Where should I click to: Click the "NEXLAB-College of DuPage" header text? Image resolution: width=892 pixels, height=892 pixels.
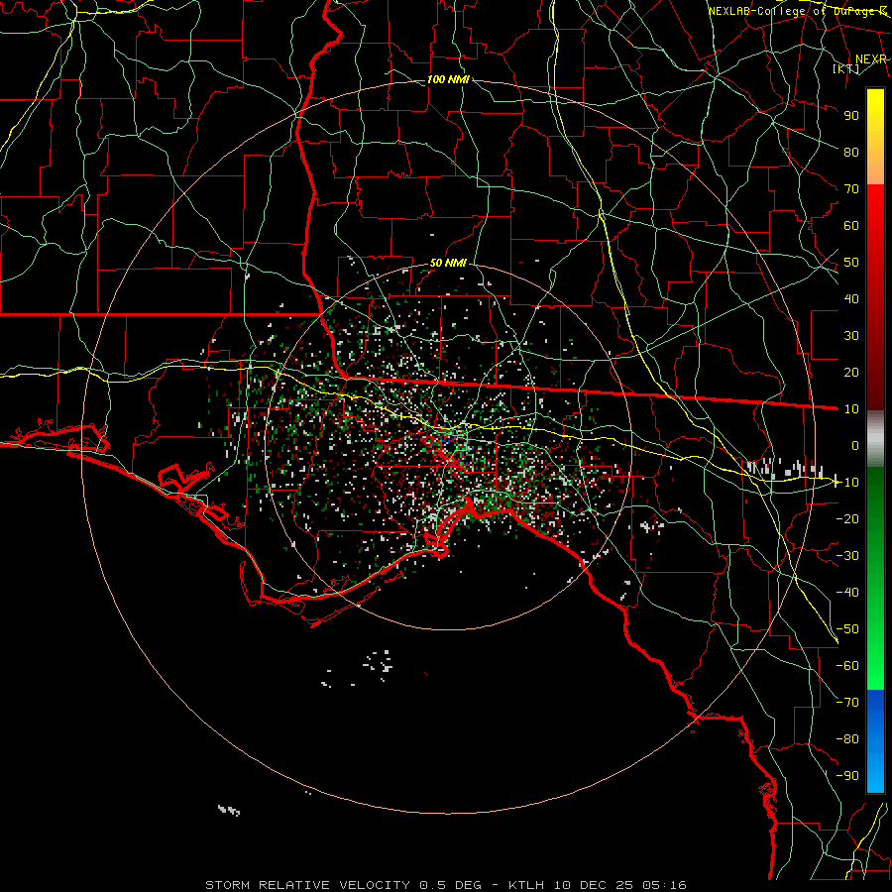tap(792, 11)
